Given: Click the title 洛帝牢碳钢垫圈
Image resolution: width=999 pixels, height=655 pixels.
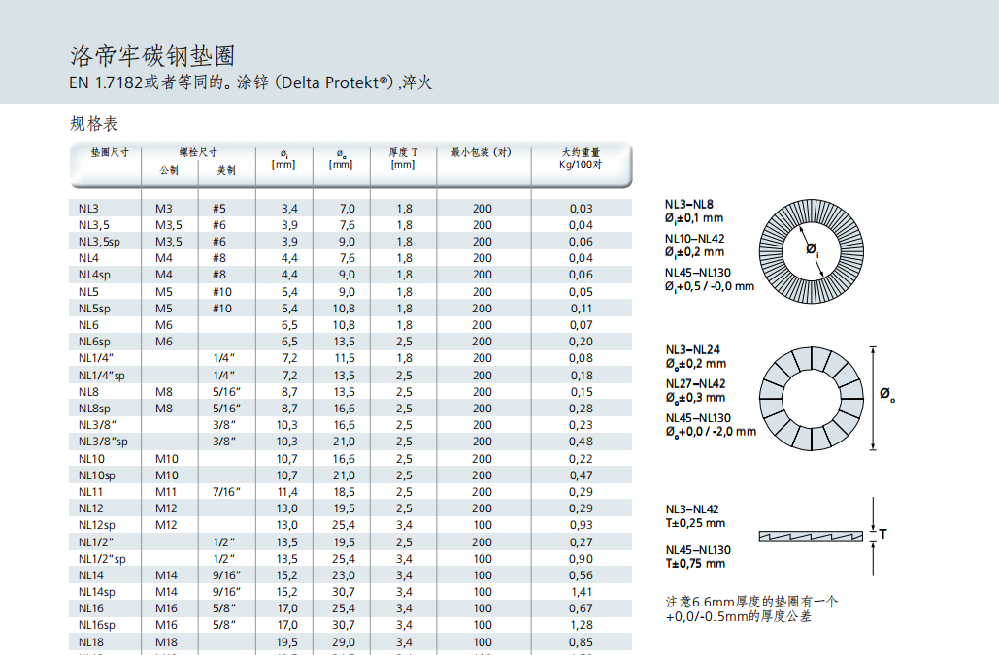Looking at the screenshot, I should pyautogui.click(x=152, y=56).
